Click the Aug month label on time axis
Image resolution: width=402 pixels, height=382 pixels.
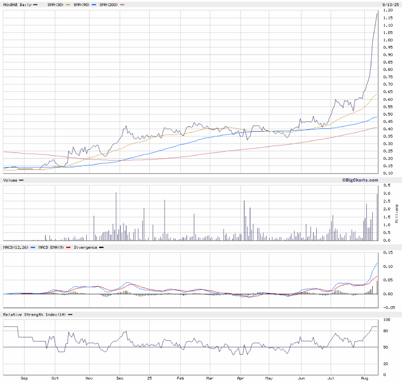365,378
